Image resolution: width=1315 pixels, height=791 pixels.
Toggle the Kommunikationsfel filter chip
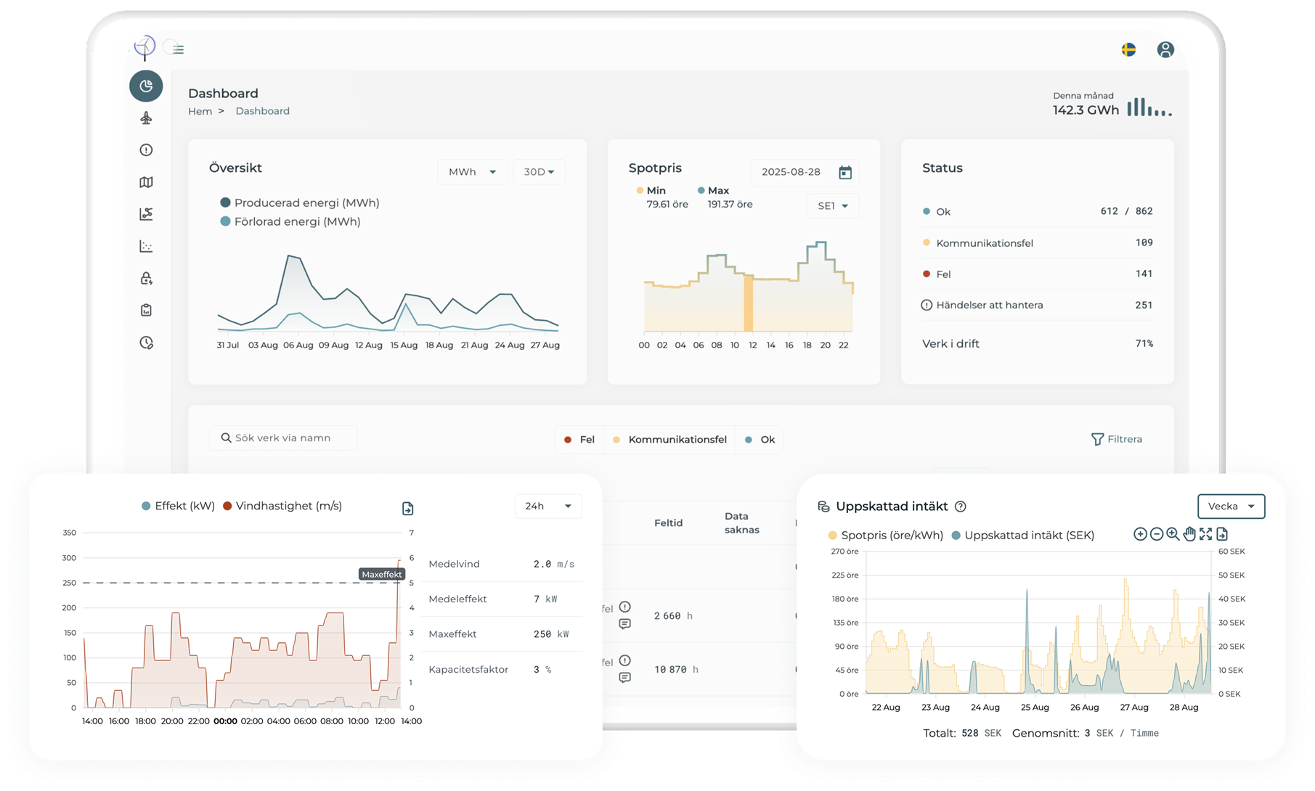point(669,440)
